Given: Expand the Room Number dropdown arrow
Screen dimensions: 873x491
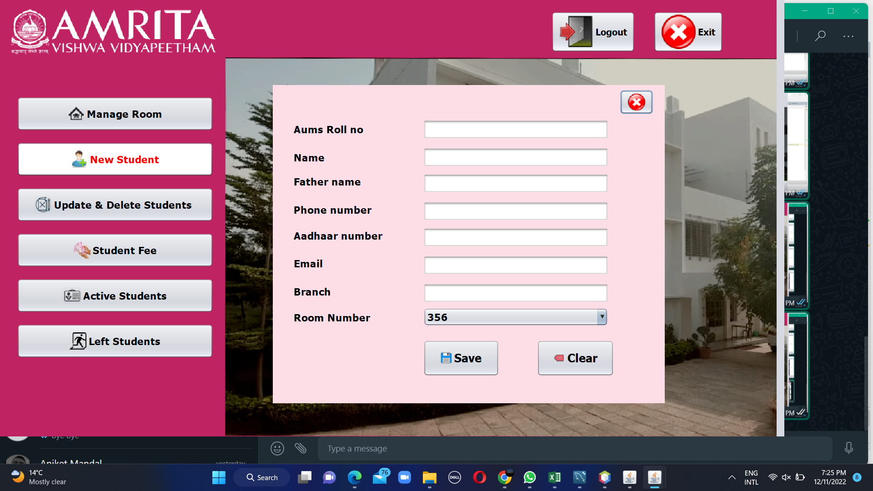Looking at the screenshot, I should (x=602, y=317).
